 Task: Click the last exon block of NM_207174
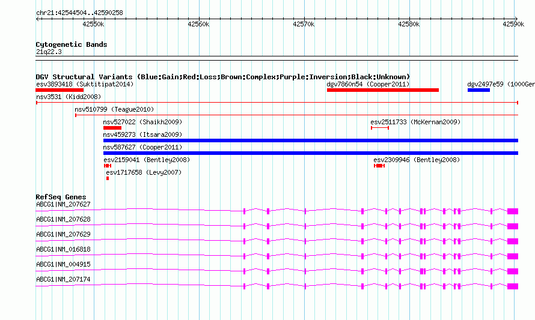(x=513, y=286)
